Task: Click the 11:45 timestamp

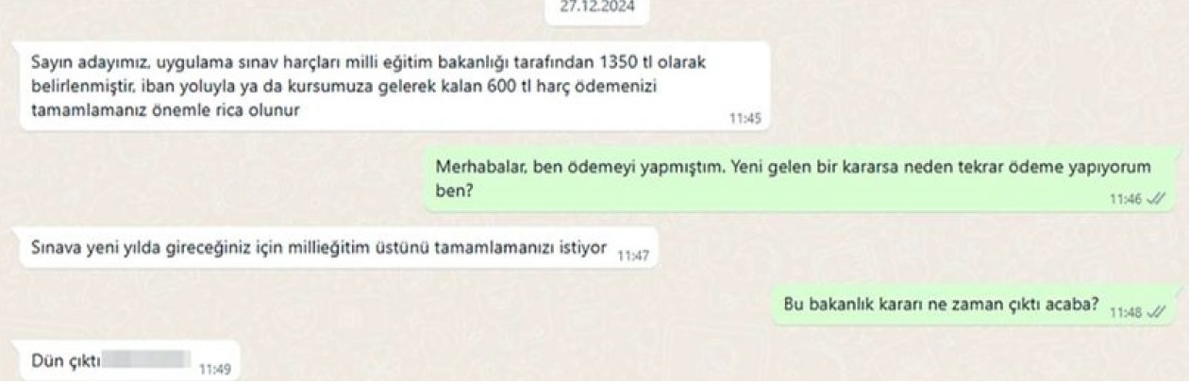Action: 744,119
